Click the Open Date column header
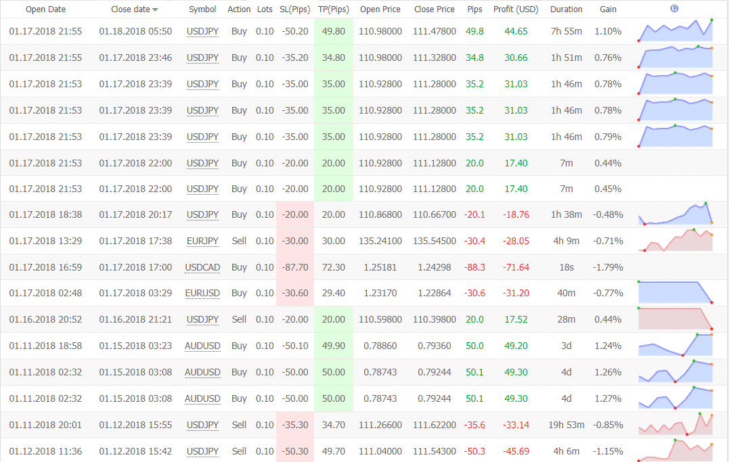 pyautogui.click(x=45, y=9)
